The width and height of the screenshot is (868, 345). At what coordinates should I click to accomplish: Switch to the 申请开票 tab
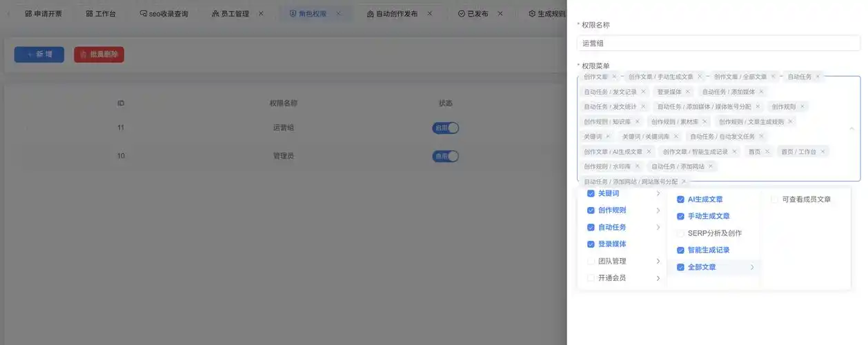coord(43,13)
